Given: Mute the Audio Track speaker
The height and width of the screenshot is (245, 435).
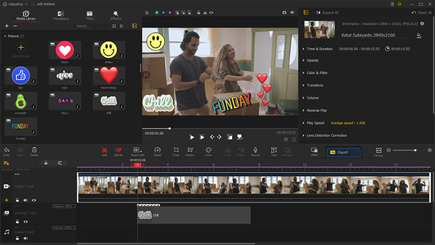Looking at the screenshot, I should tap(26, 240).
